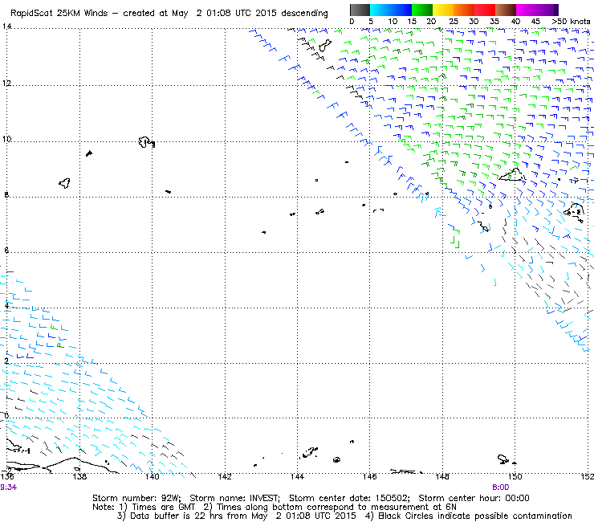Click the longitude axis label '142'

pos(225,476)
